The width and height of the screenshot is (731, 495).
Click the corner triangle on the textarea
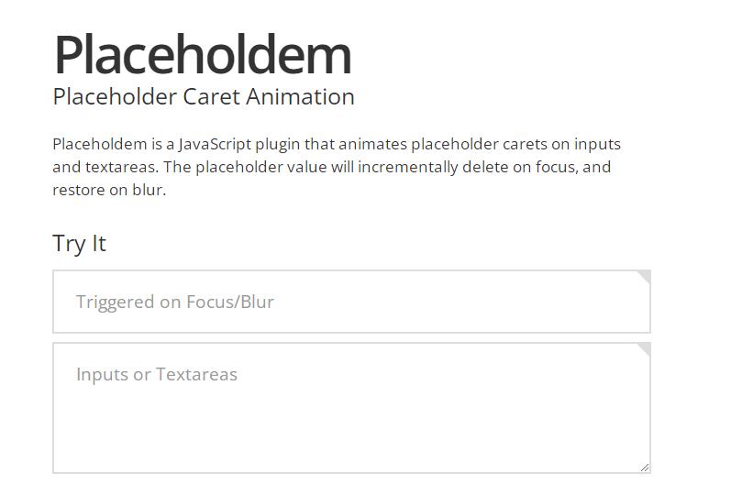pyautogui.click(x=645, y=348)
